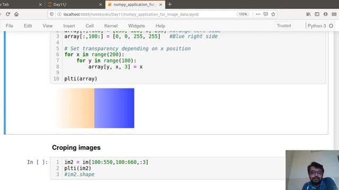Click the kernel idle circle indicator
Image resolution: width=339 pixels, height=190 pixels.
click(x=331, y=26)
